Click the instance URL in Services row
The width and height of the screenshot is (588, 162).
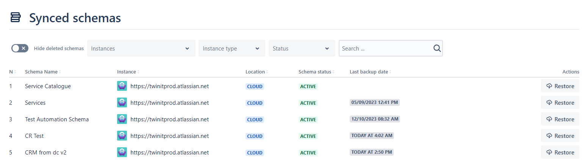coord(170,103)
